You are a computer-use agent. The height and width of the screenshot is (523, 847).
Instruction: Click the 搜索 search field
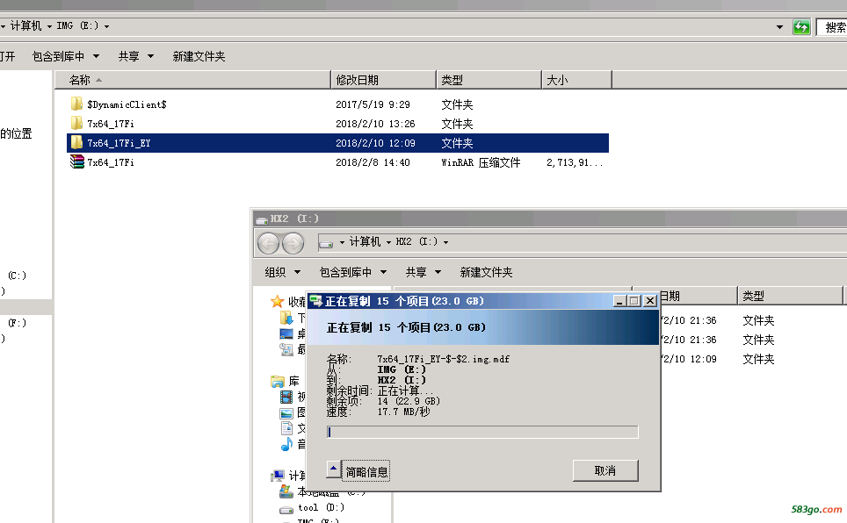pos(832,27)
